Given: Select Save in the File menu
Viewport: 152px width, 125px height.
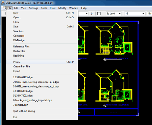Looking at the screenshot, I should [42, 26].
